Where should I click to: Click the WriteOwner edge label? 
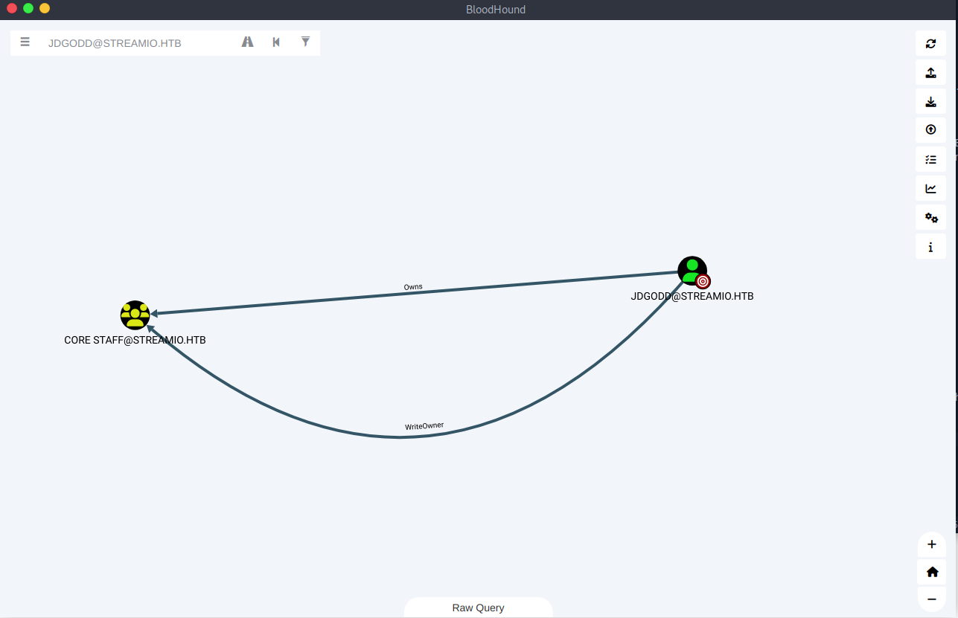point(424,426)
